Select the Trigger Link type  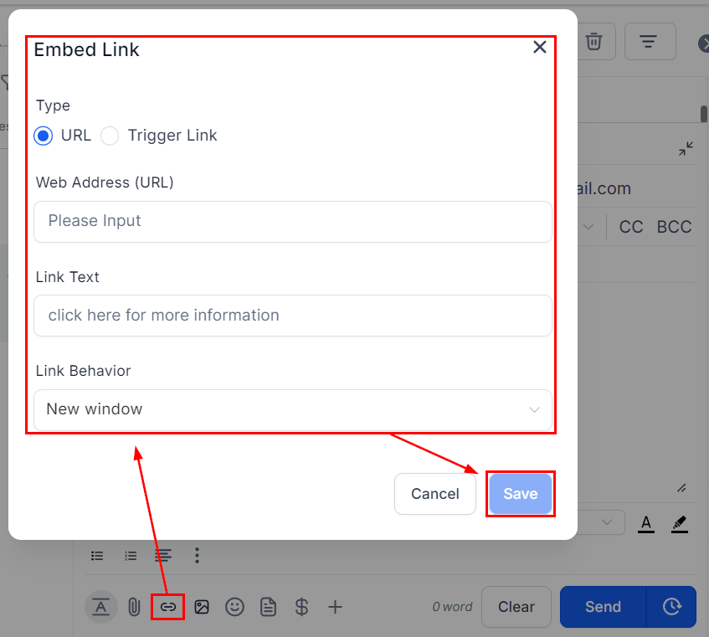(110, 136)
